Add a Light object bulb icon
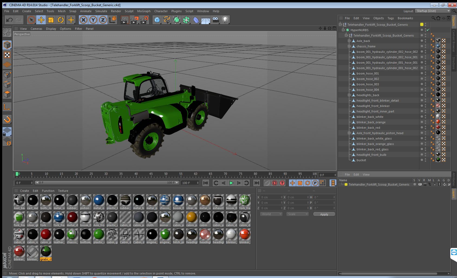This screenshot has width=457, height=278. [225, 20]
